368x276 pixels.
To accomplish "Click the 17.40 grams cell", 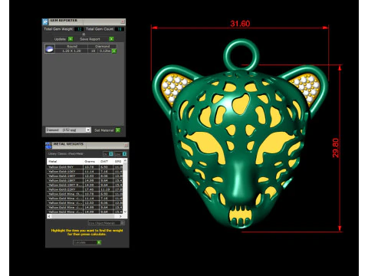I will click(x=91, y=189).
